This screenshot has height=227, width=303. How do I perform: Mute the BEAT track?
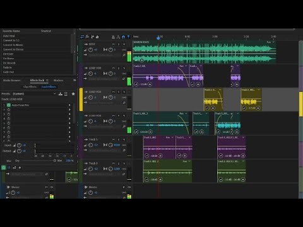coord(114,44)
